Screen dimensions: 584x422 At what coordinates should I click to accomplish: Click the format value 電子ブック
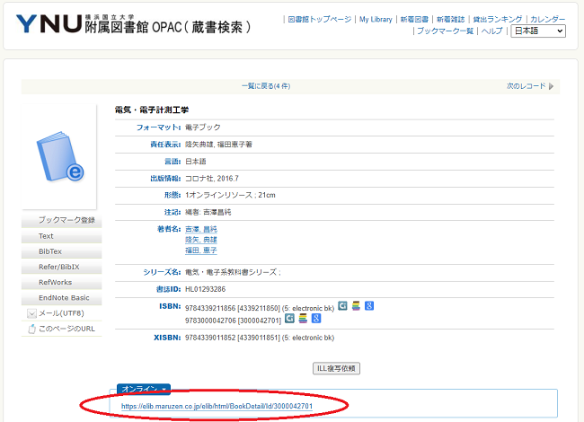pyautogui.click(x=203, y=127)
